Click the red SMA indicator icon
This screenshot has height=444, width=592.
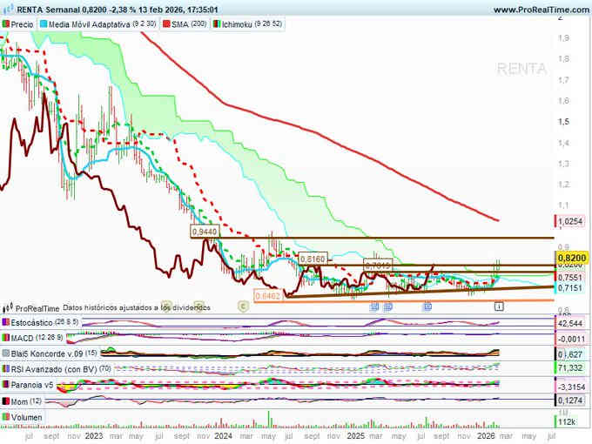point(168,25)
